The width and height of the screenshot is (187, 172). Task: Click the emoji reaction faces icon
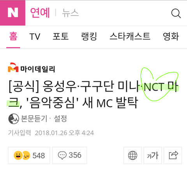point(22,155)
